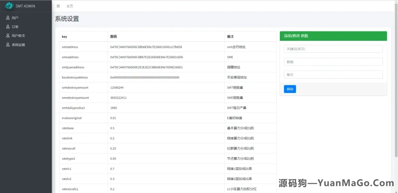This screenshot has height=193, width=398.
Task: Click the E值初始值 remark cell
Action: pyautogui.click(x=251, y=118)
